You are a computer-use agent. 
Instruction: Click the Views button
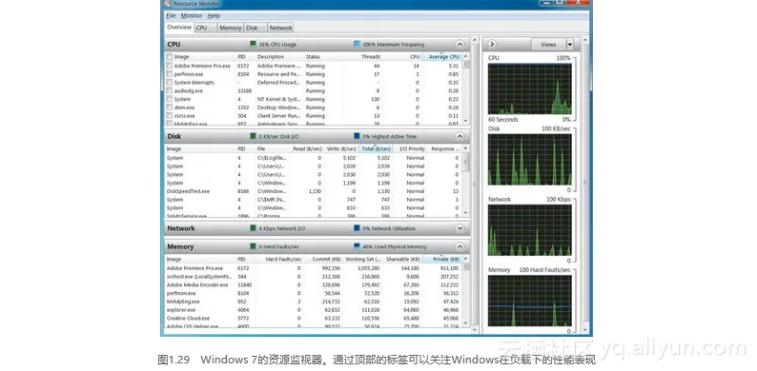pyautogui.click(x=548, y=45)
